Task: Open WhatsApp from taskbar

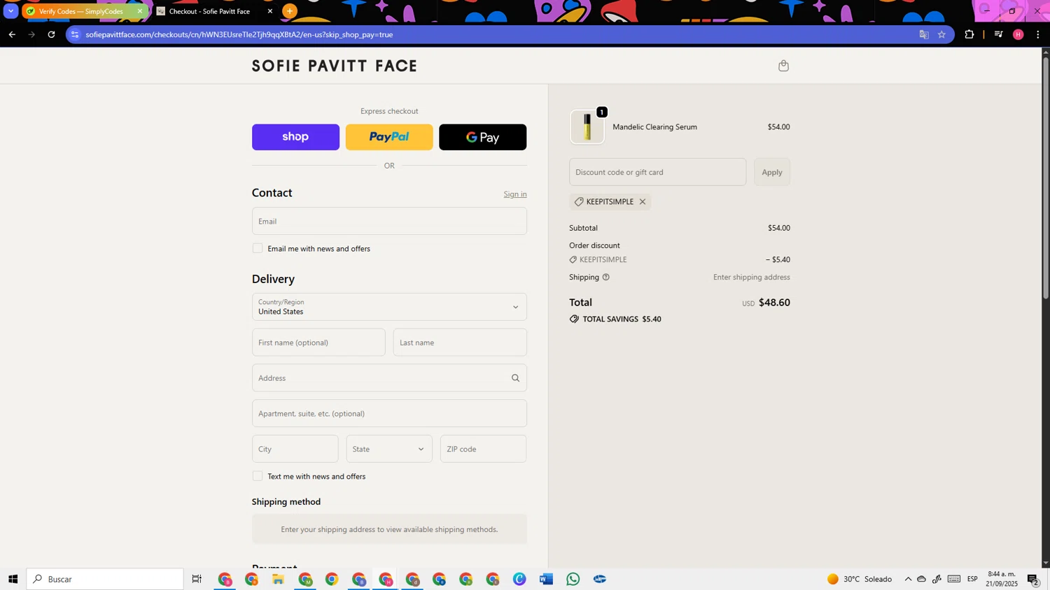Action: pyautogui.click(x=573, y=579)
